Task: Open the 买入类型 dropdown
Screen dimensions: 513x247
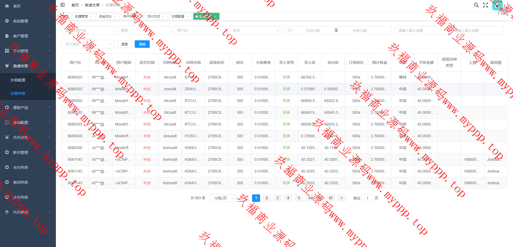Action: pyautogui.click(x=88, y=44)
